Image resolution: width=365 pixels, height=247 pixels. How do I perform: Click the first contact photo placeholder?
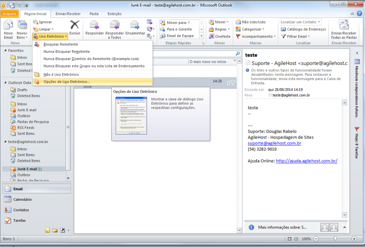324,227
